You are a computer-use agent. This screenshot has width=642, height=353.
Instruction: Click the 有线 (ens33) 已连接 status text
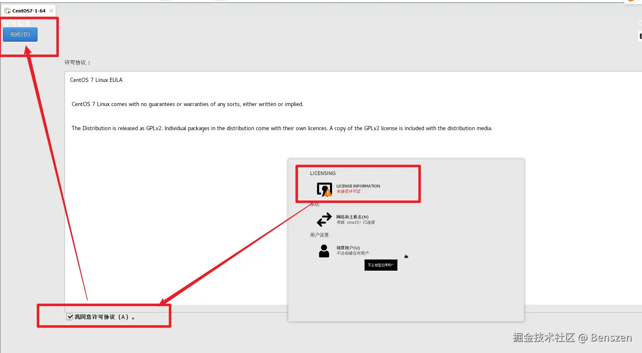point(356,222)
